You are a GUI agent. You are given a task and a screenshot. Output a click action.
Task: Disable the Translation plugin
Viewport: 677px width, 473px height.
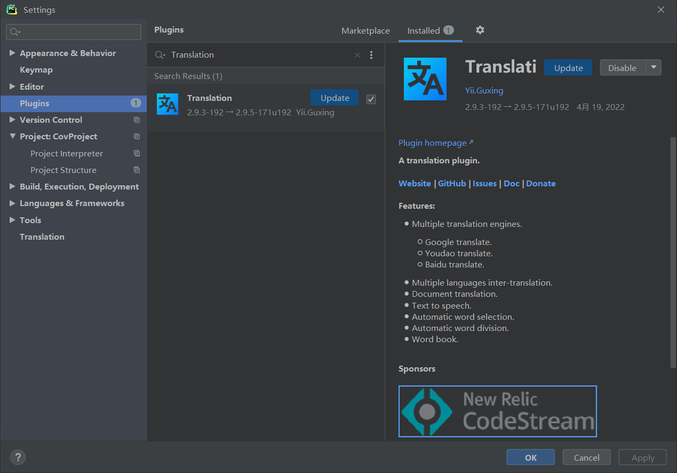[x=622, y=68]
